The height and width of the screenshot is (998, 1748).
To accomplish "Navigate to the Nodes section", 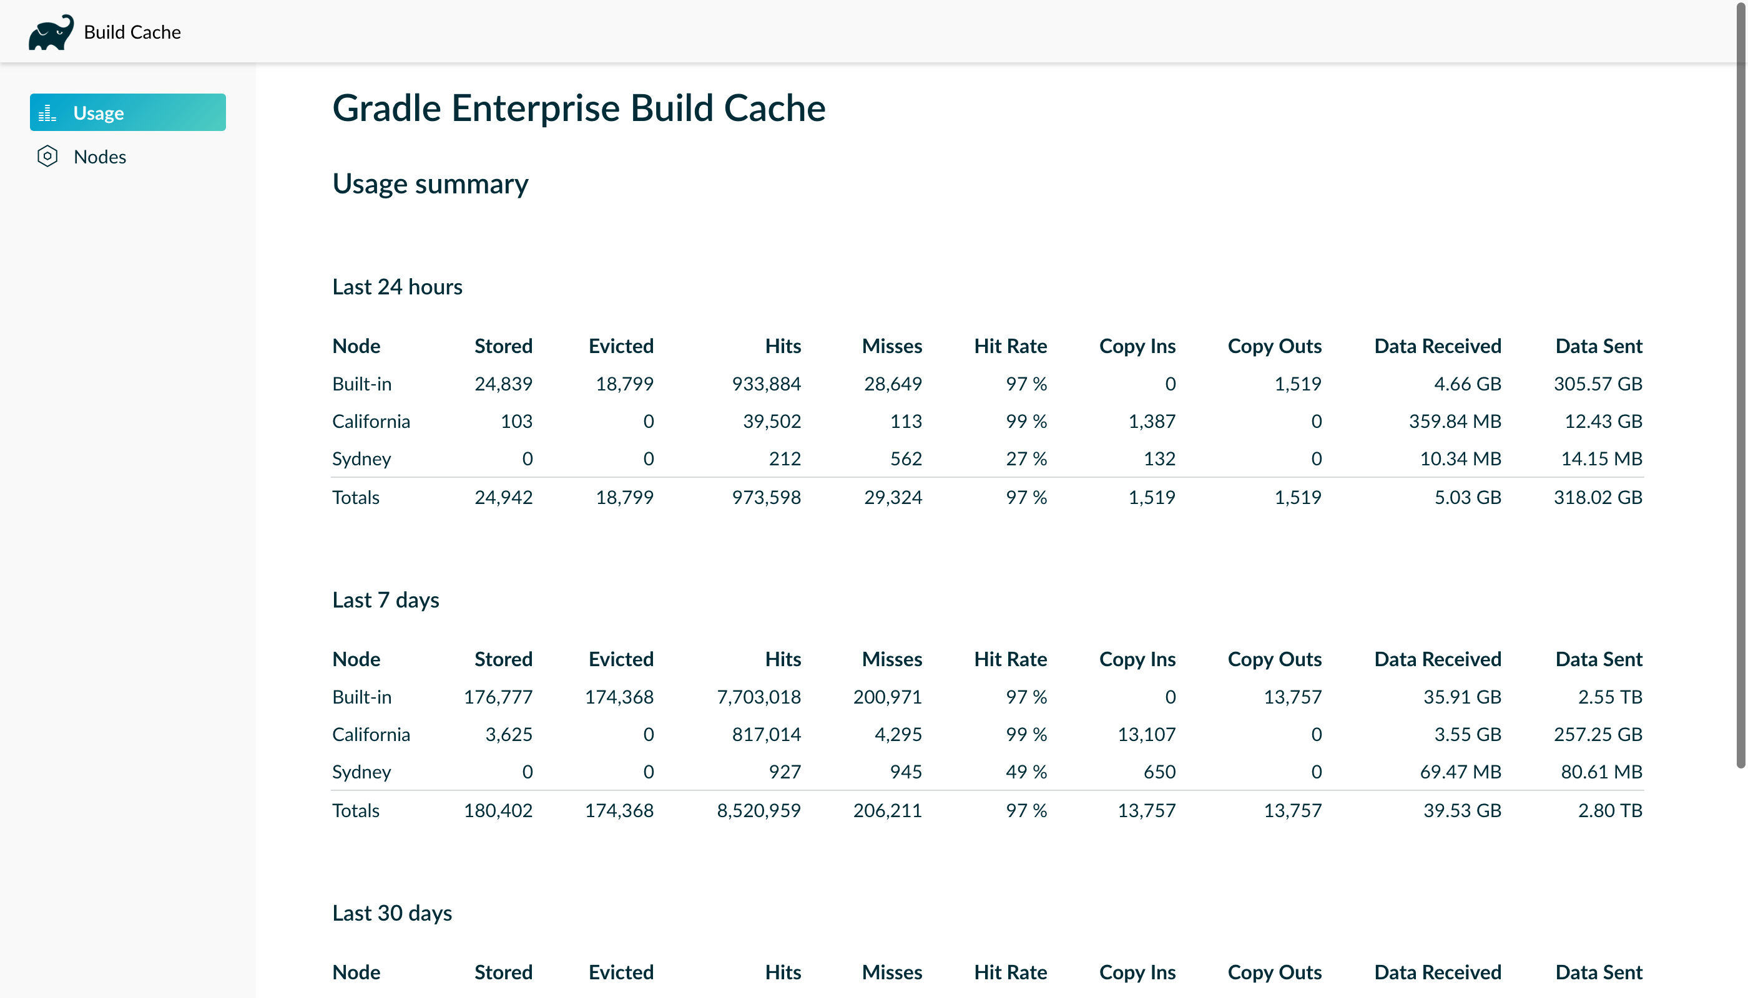I will [x=99, y=156].
